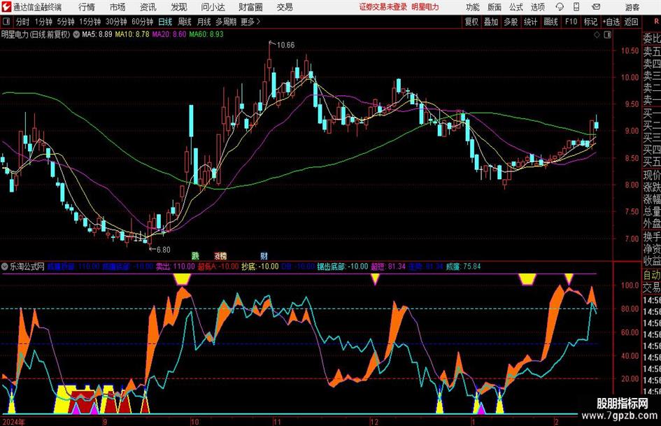Viewport: 661px width, 426px height.
Task: Click the mobile phone icon
Action: 576,7
